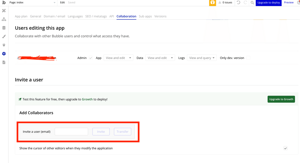Switch to the Languages tab
Image resolution: width=300 pixels, height=163 pixels.
(75, 16)
